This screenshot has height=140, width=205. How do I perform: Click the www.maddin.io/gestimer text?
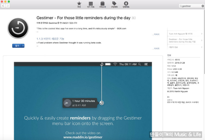83,137
